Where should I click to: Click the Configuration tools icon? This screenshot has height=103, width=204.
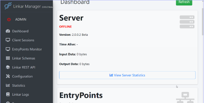point(8,76)
